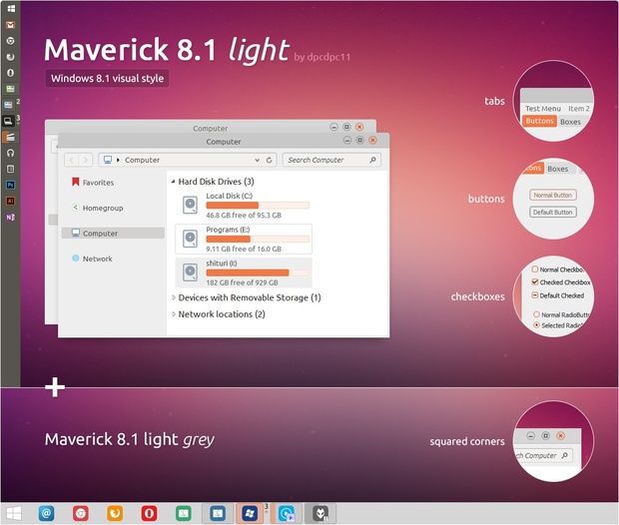Click the Normal Button sample
Image resolution: width=619 pixels, height=525 pixels.
553,195
